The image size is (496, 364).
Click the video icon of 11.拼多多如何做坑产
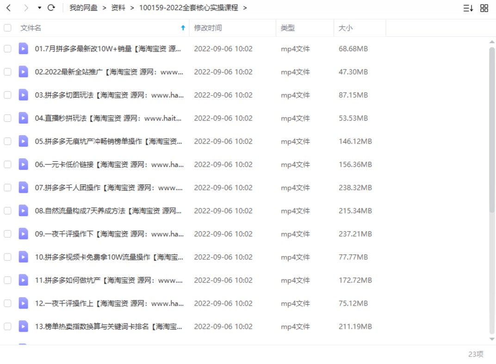[24, 280]
